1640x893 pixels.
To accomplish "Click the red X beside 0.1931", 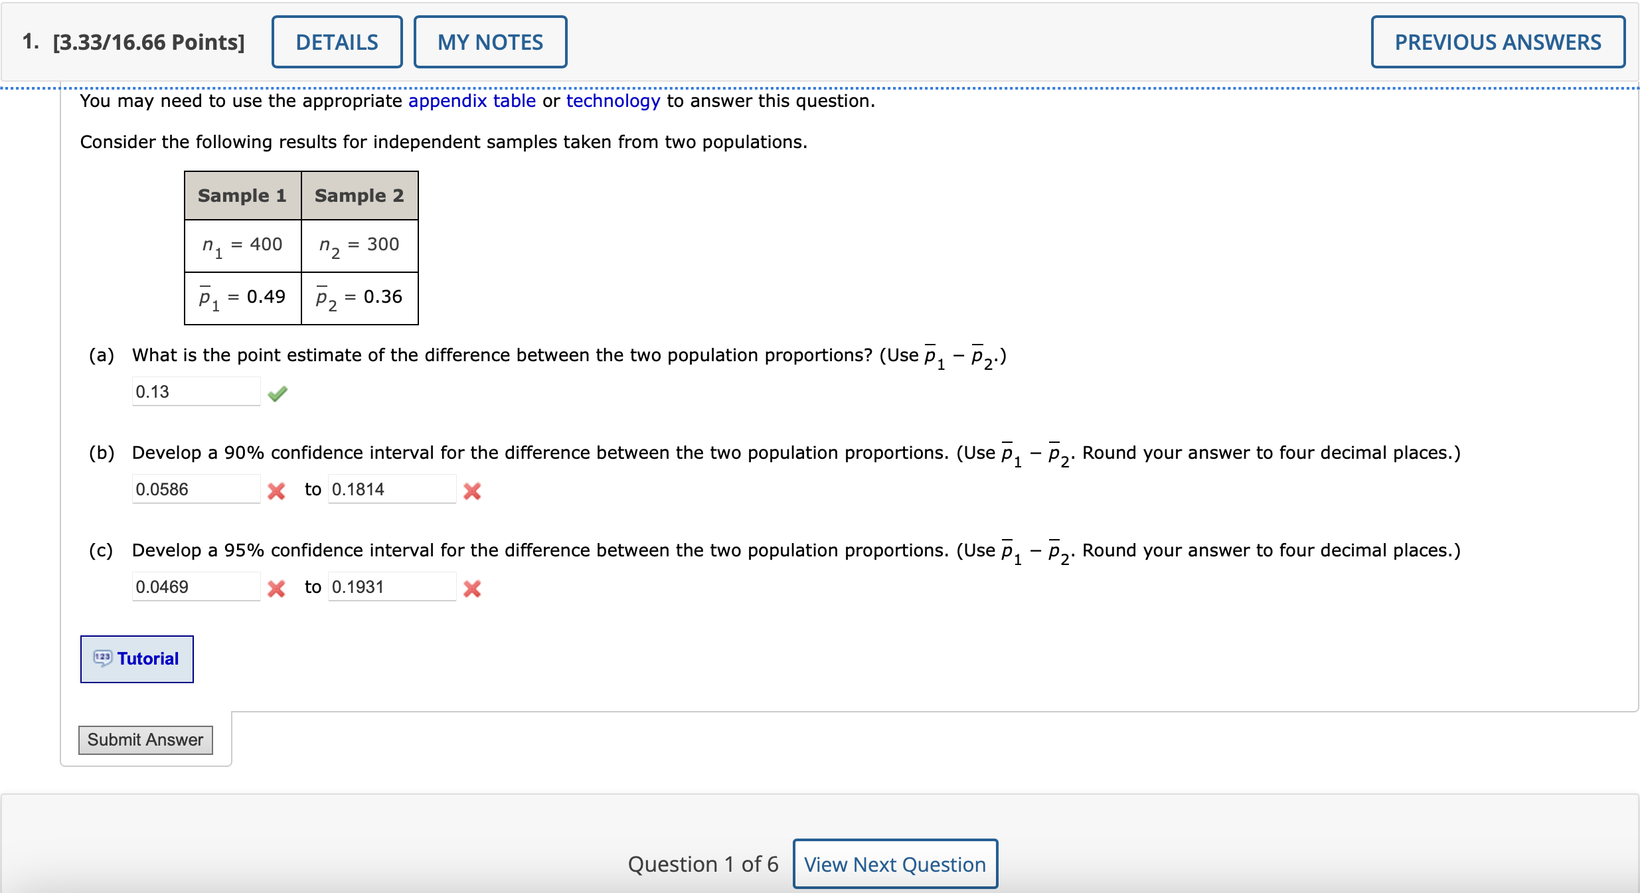I will pos(471,589).
